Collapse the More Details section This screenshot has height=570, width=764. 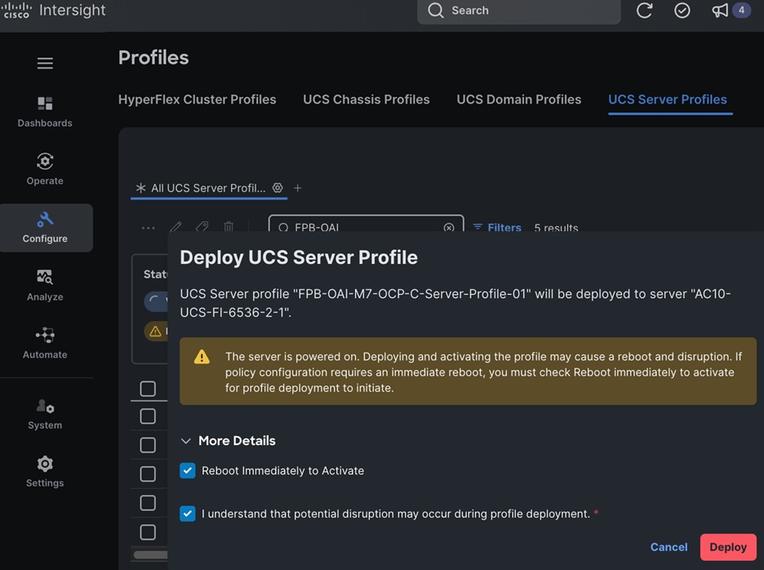[228, 441]
